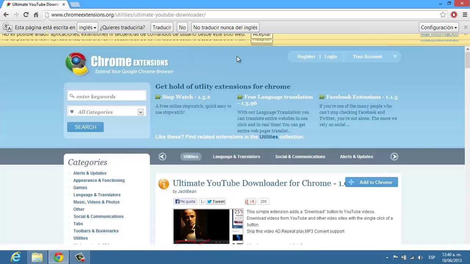Screen dimensions: 470x264
Task: Close the translate bar with the X
Action: coord(466,27)
